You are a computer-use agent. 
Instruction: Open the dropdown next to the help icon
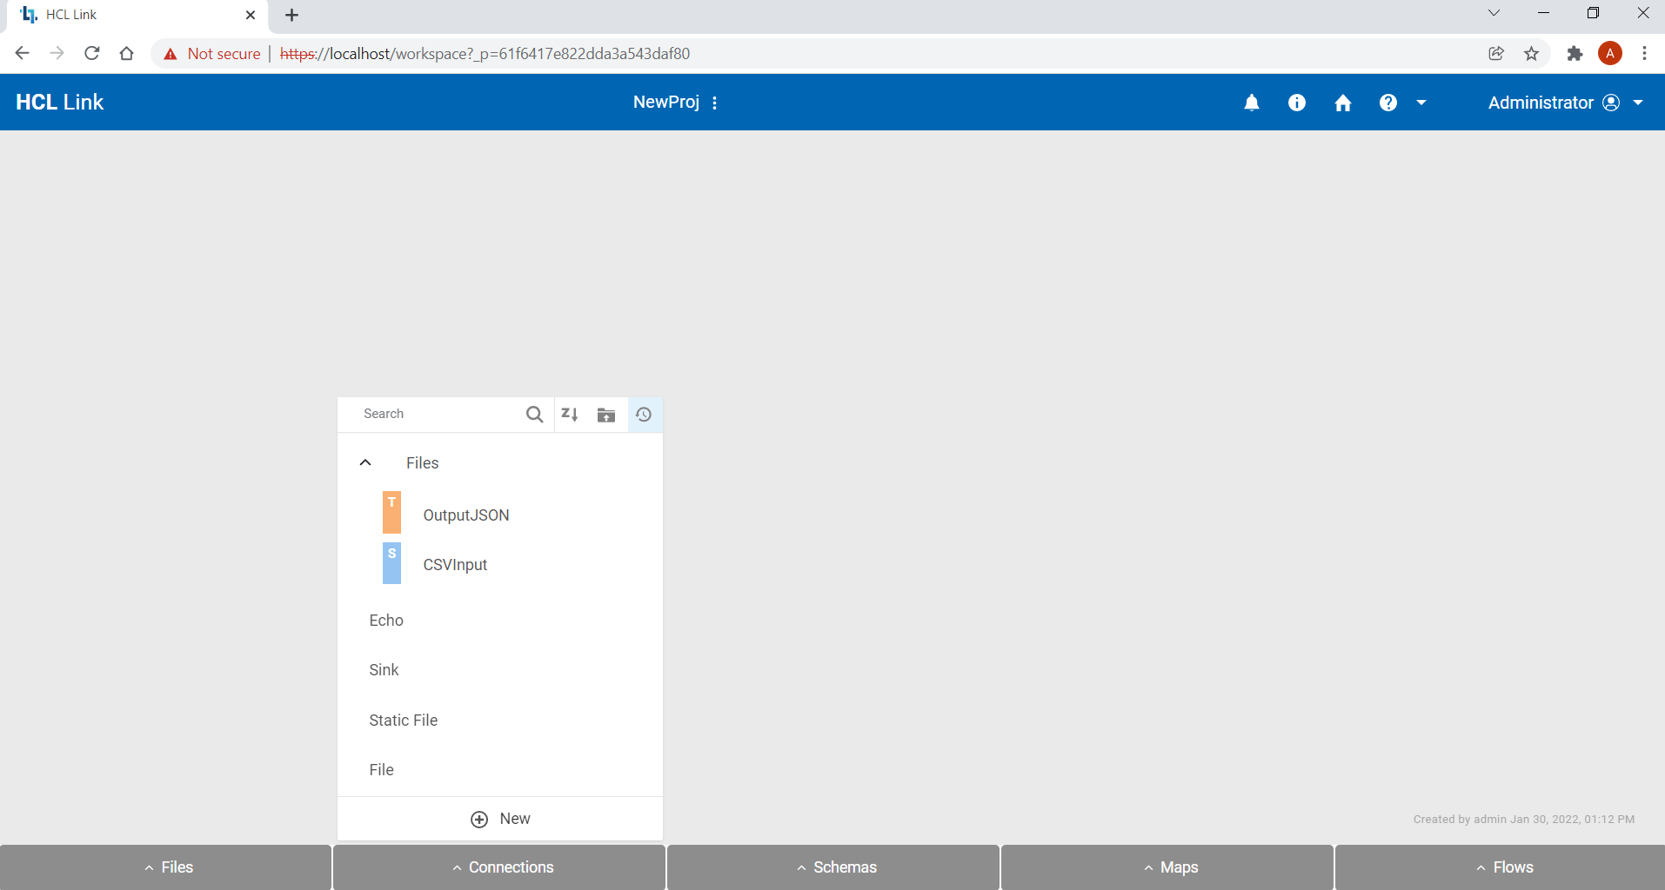click(x=1420, y=102)
